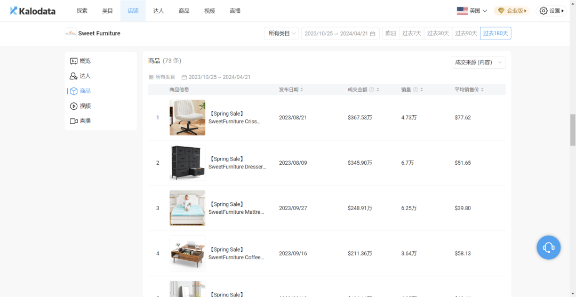Select the 过去30天 date range
The height and width of the screenshot is (297, 576).
pyautogui.click(x=438, y=34)
